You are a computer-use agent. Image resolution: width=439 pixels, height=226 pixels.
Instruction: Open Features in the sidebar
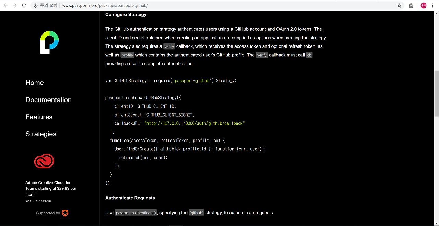point(39,117)
